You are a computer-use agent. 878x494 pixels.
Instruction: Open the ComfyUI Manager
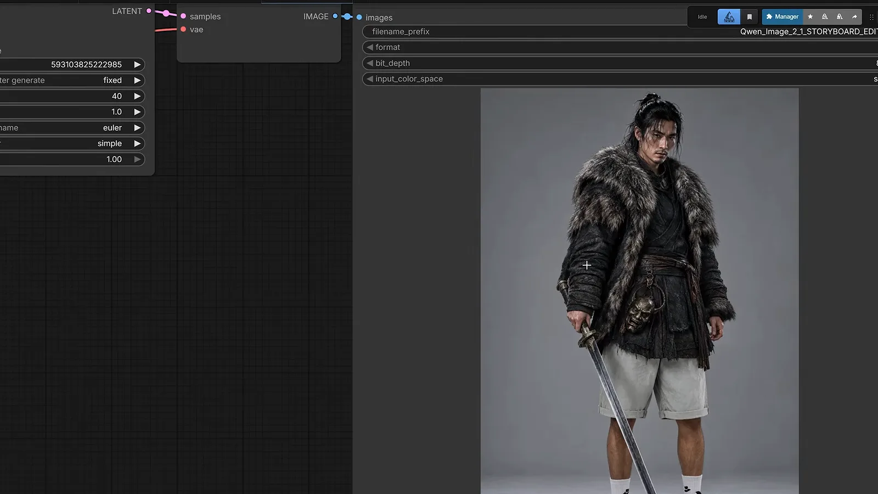tap(782, 17)
